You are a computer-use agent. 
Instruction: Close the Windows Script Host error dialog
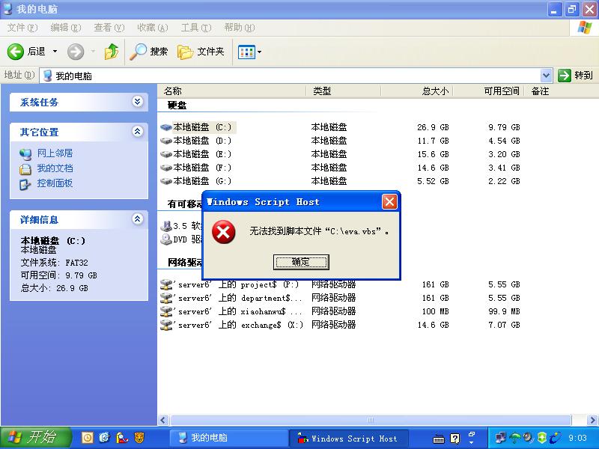point(389,201)
